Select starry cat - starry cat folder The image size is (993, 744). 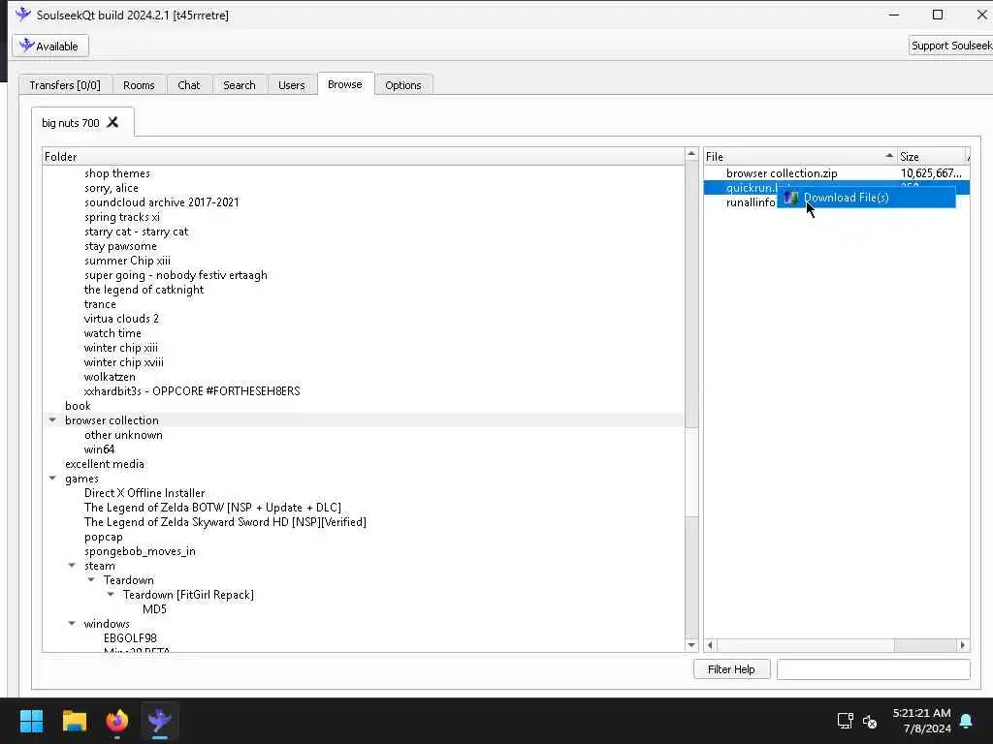[x=136, y=232]
